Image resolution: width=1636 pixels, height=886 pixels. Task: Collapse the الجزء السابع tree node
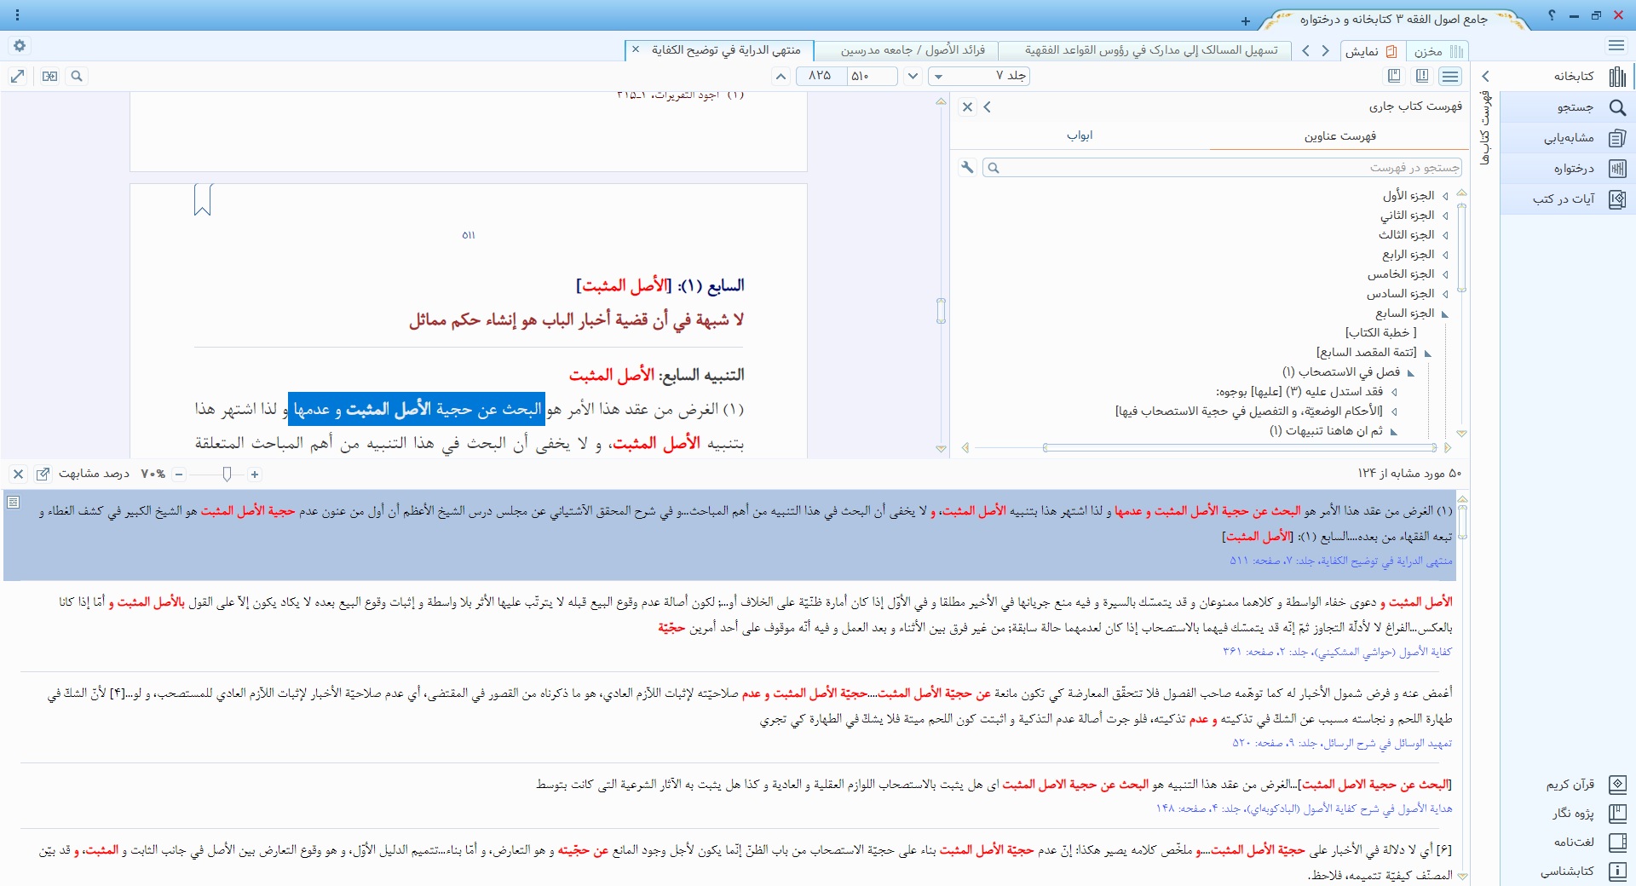tap(1445, 314)
